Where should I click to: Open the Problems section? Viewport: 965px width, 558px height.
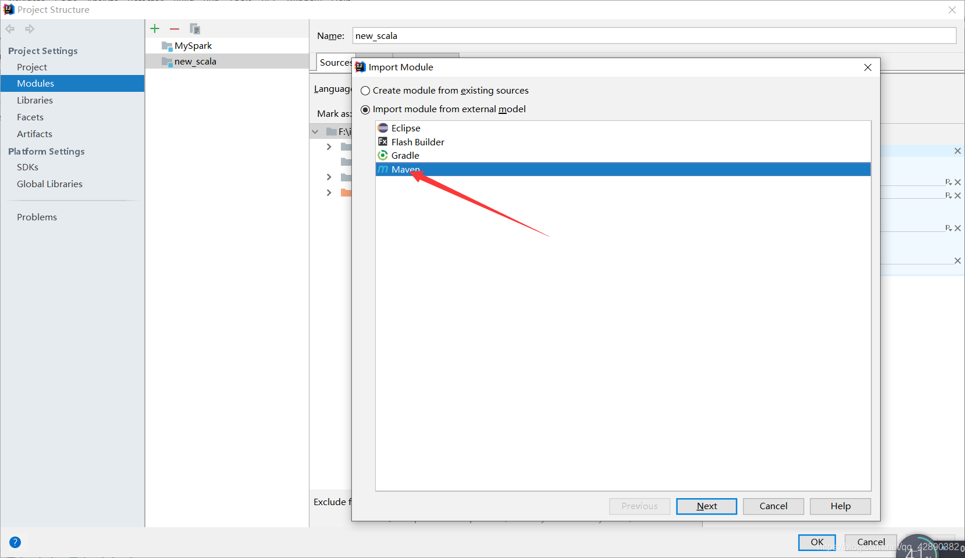pyautogui.click(x=37, y=217)
